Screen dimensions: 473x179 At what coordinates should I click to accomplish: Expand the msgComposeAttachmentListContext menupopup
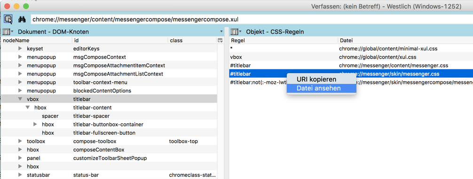[x=20, y=74]
